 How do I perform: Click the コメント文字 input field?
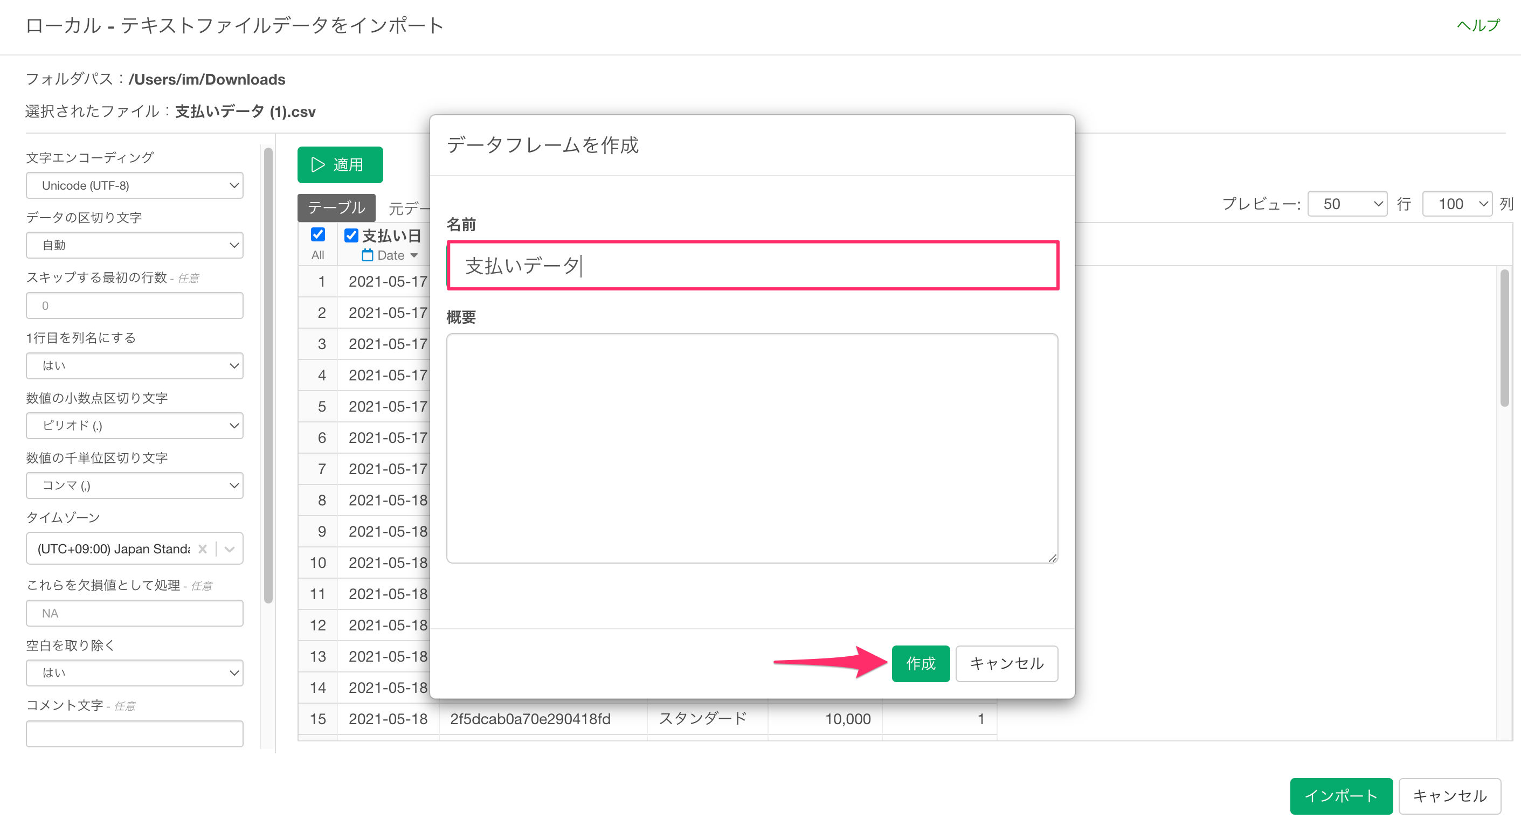135,733
